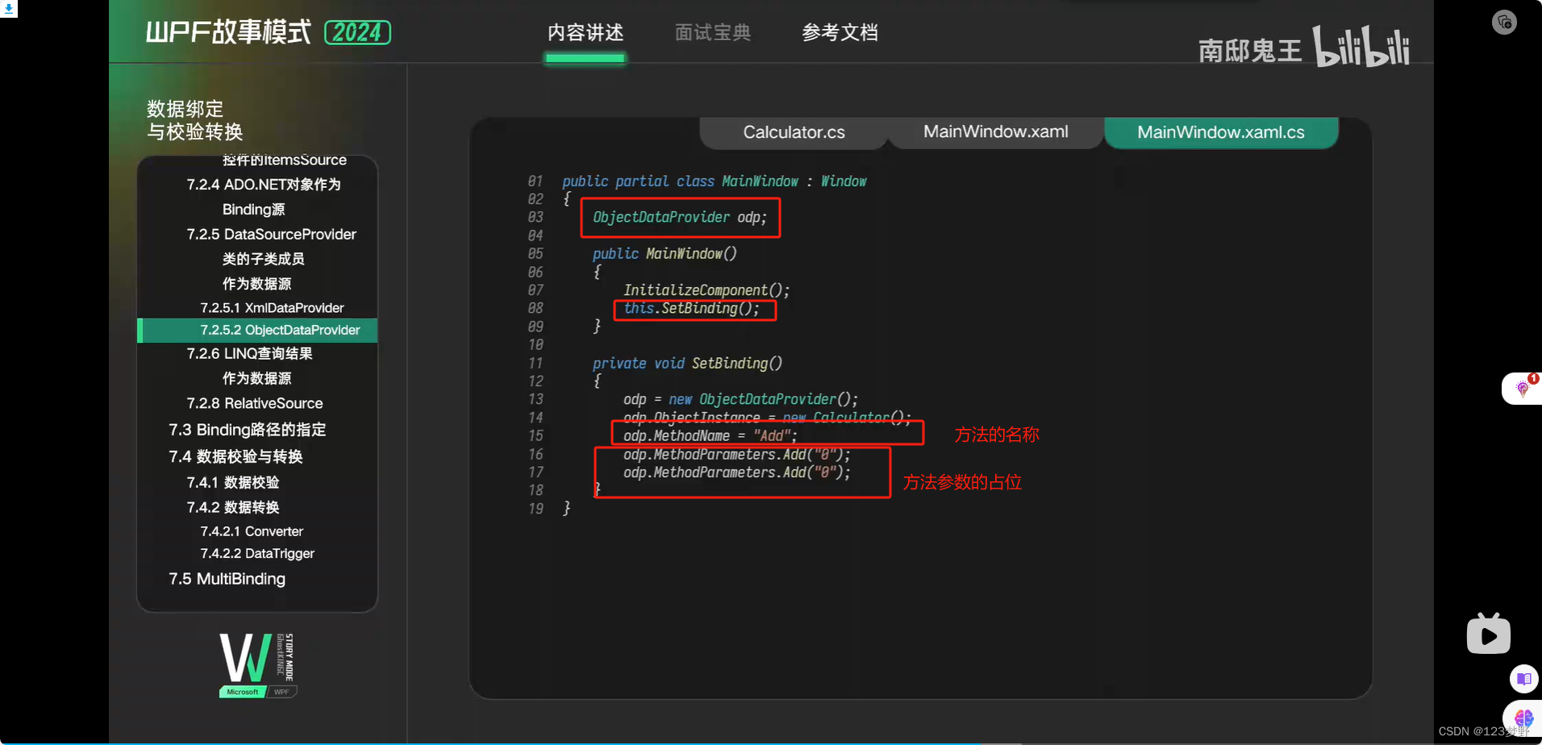Image resolution: width=1542 pixels, height=745 pixels.
Task: Open section 7.4.2 数据转换
Action: click(232, 507)
